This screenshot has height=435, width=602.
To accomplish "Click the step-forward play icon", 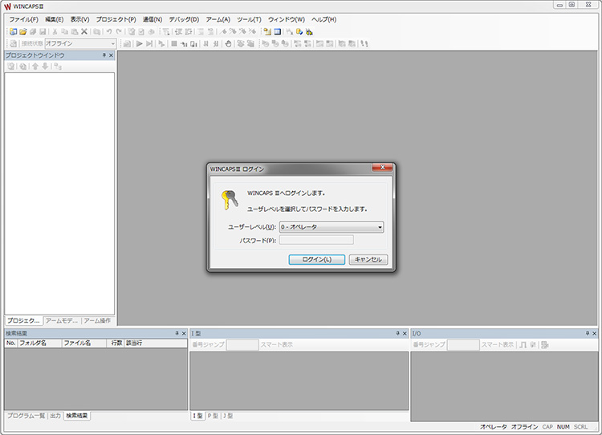I will [149, 44].
